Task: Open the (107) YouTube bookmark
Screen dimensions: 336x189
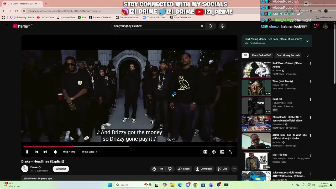Action: click(45, 17)
